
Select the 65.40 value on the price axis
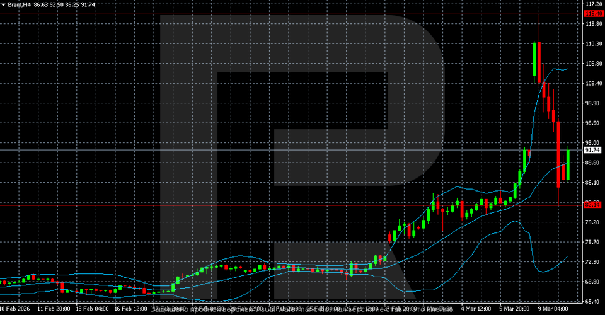tap(593, 301)
